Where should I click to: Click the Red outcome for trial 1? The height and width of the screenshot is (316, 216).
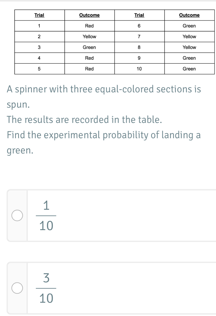89,26
